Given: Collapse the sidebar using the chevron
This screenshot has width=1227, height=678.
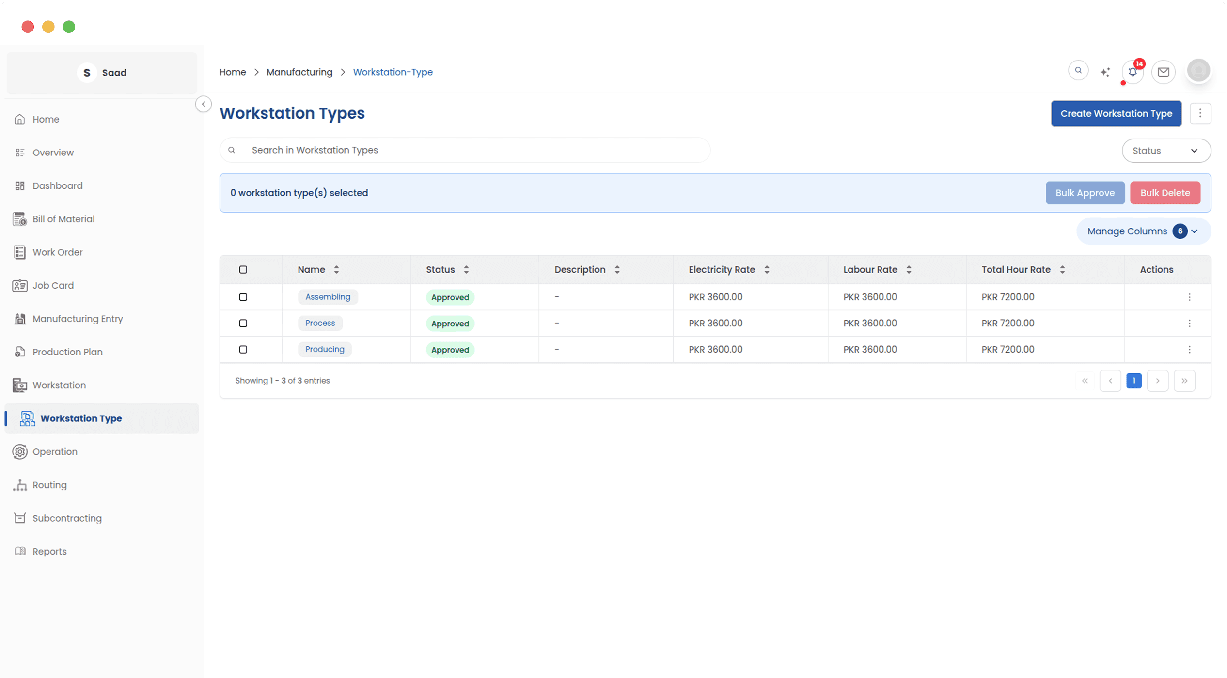Looking at the screenshot, I should coord(203,104).
